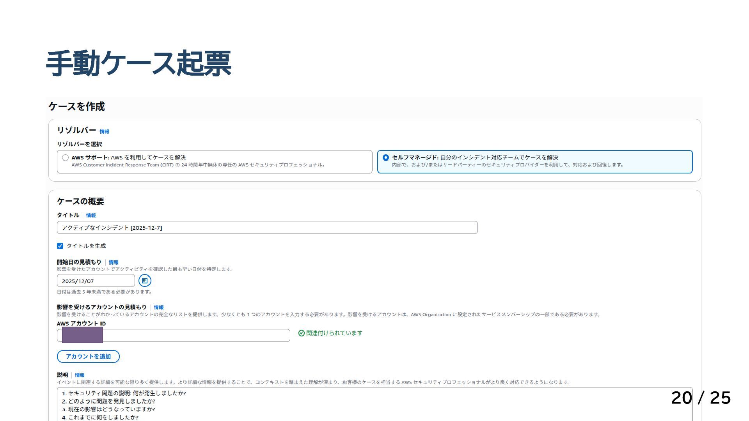Click the AWS サポート option card description
The image size is (749, 421).
click(198, 165)
